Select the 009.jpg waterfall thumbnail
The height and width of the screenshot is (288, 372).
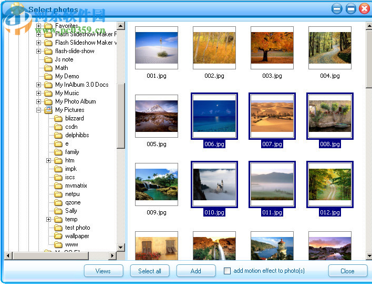(x=156, y=184)
